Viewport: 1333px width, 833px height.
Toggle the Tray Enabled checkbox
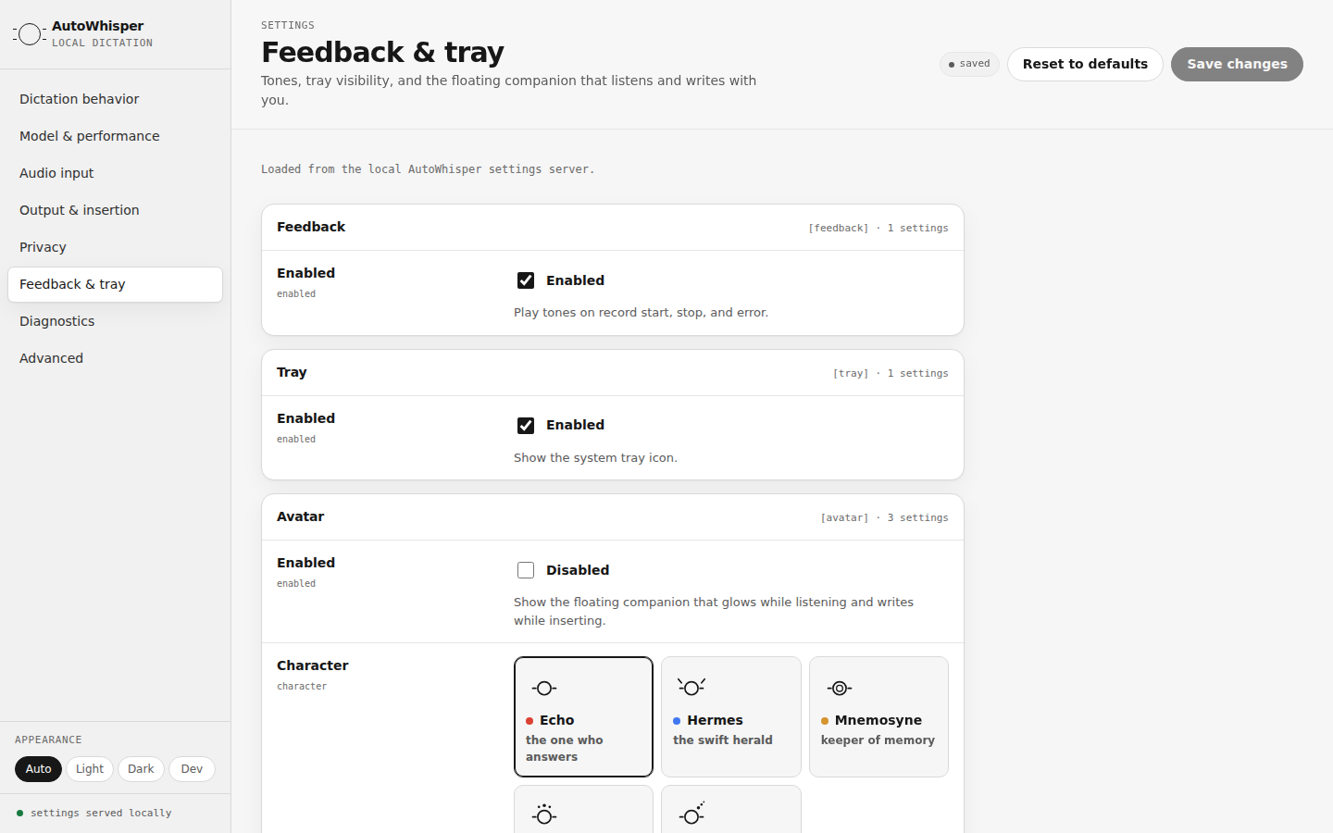pyautogui.click(x=526, y=426)
